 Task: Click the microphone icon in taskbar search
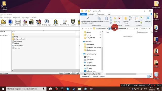point(44,89)
